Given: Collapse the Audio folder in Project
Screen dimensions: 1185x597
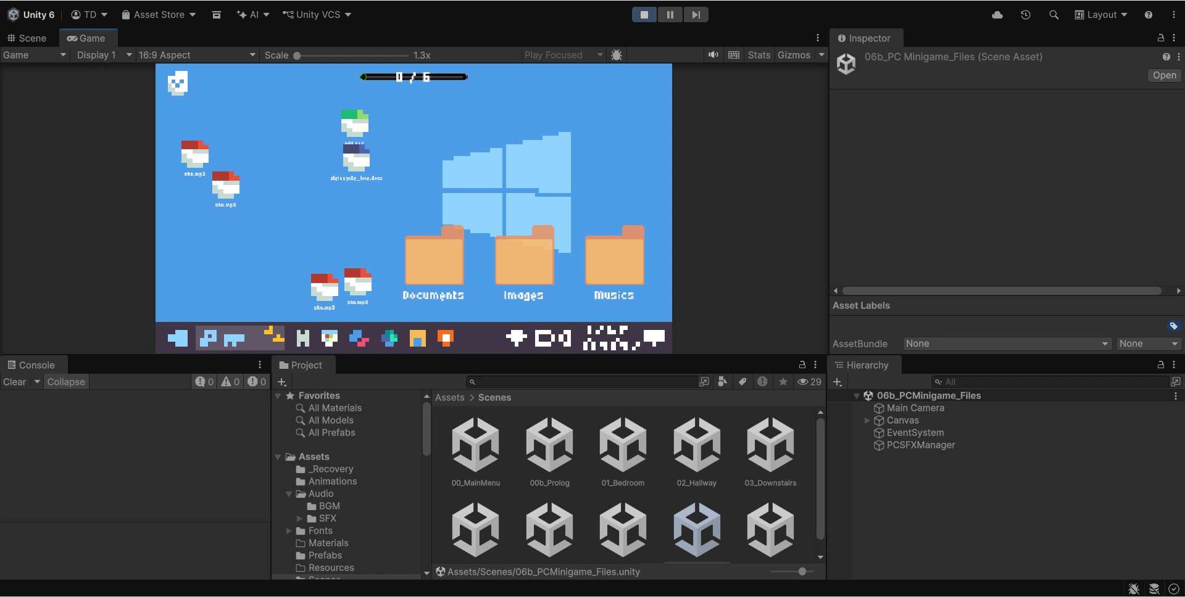Looking at the screenshot, I should click(288, 494).
